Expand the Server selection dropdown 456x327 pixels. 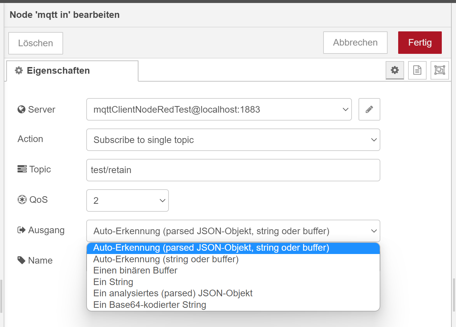(219, 109)
